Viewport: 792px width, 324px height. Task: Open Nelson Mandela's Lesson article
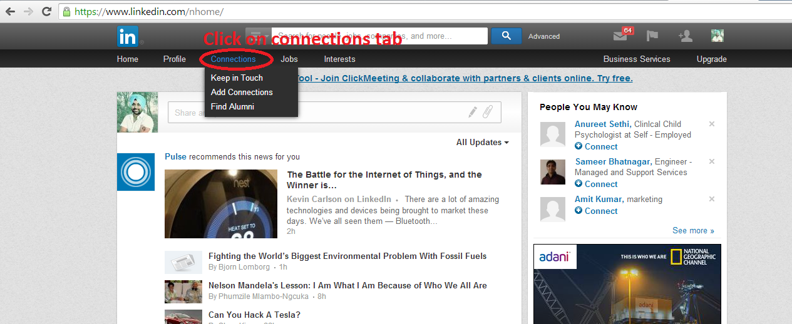[347, 285]
